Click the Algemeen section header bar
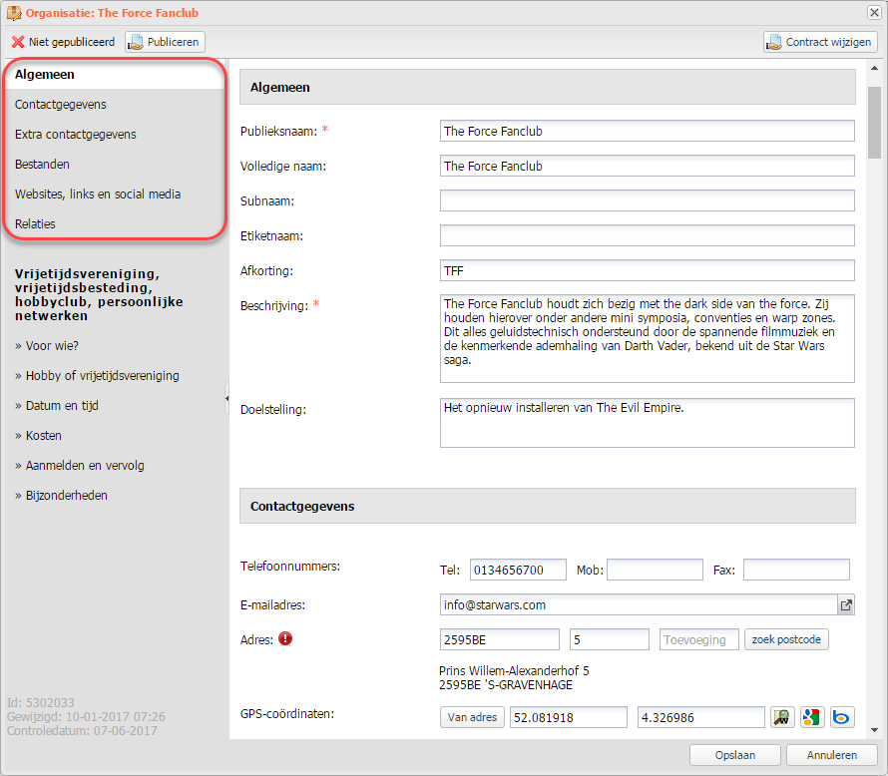This screenshot has width=888, height=776. click(x=548, y=87)
